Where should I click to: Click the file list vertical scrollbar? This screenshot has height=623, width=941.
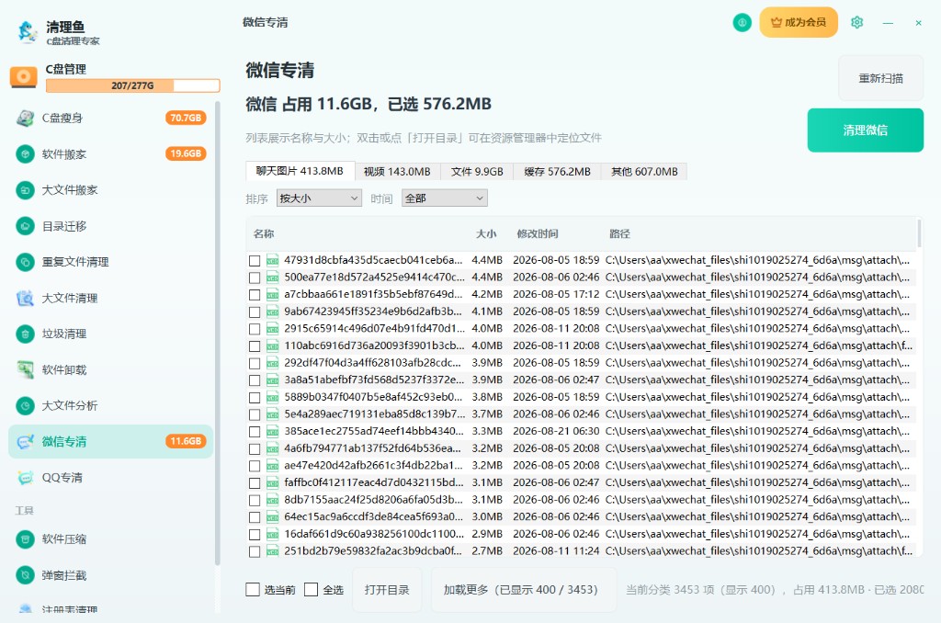pyautogui.click(x=919, y=234)
